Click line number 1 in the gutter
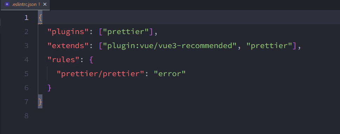The image size is (340, 134). tap(26, 18)
